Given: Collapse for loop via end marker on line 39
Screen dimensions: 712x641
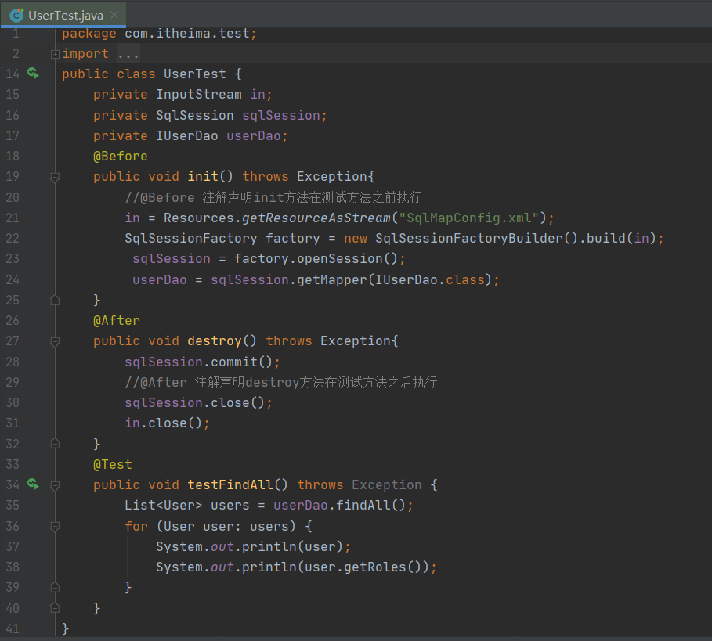Looking at the screenshot, I should click(55, 587).
